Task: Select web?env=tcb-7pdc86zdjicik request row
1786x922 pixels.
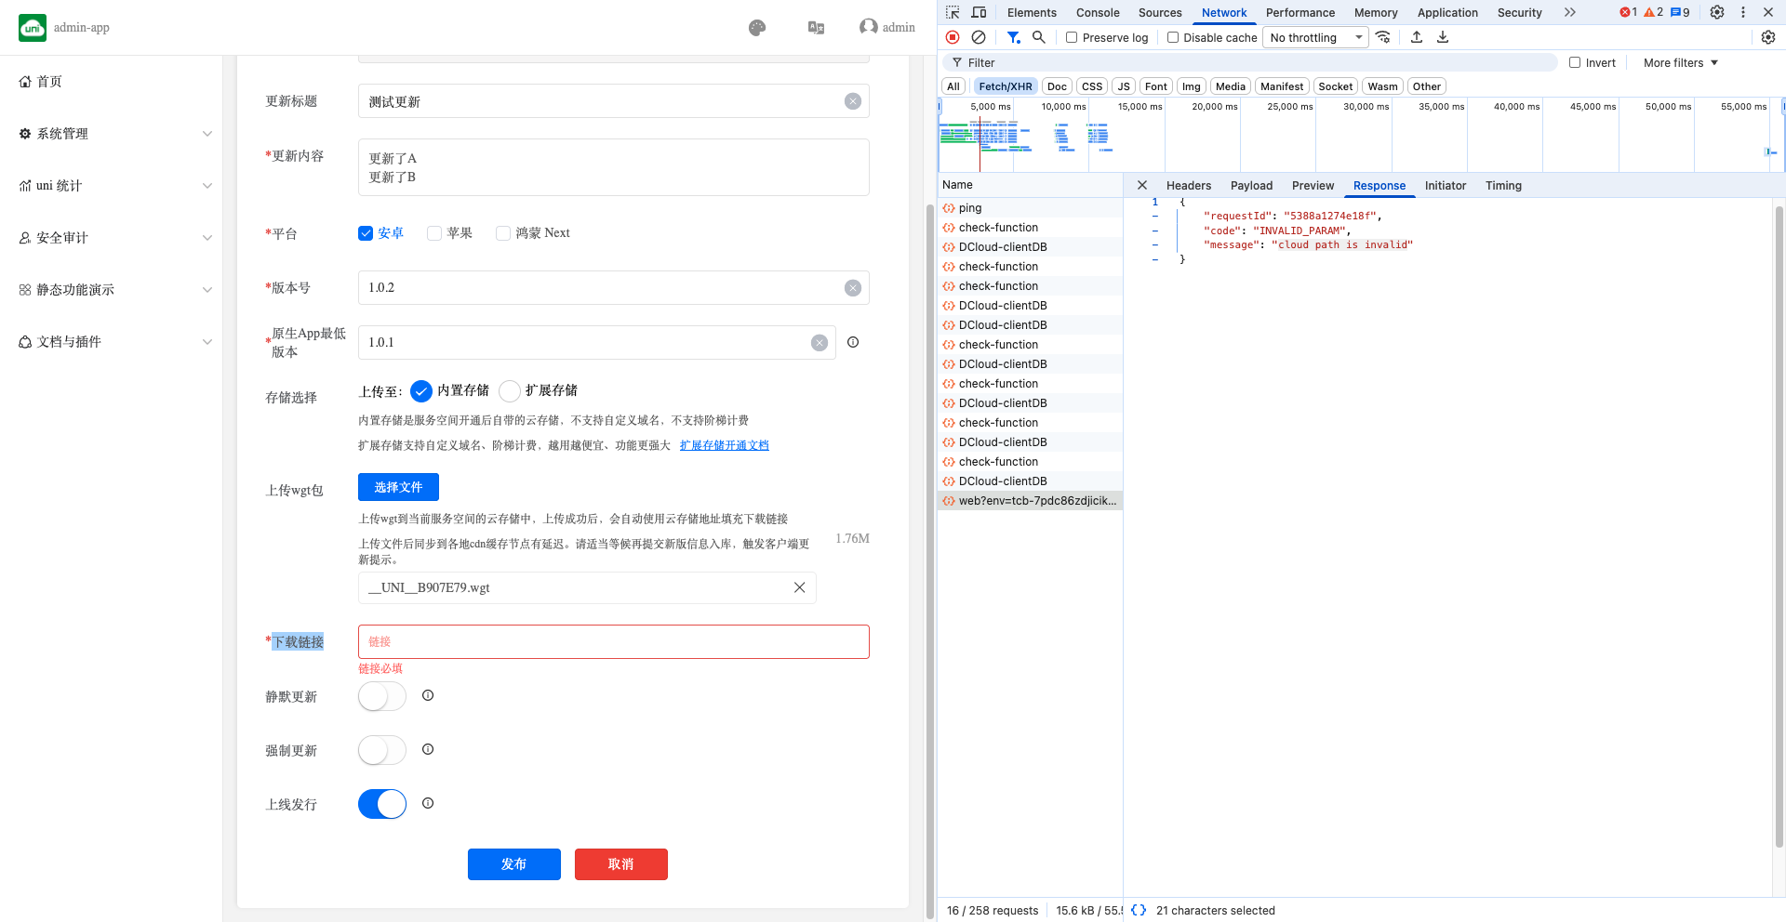Action: [1030, 500]
